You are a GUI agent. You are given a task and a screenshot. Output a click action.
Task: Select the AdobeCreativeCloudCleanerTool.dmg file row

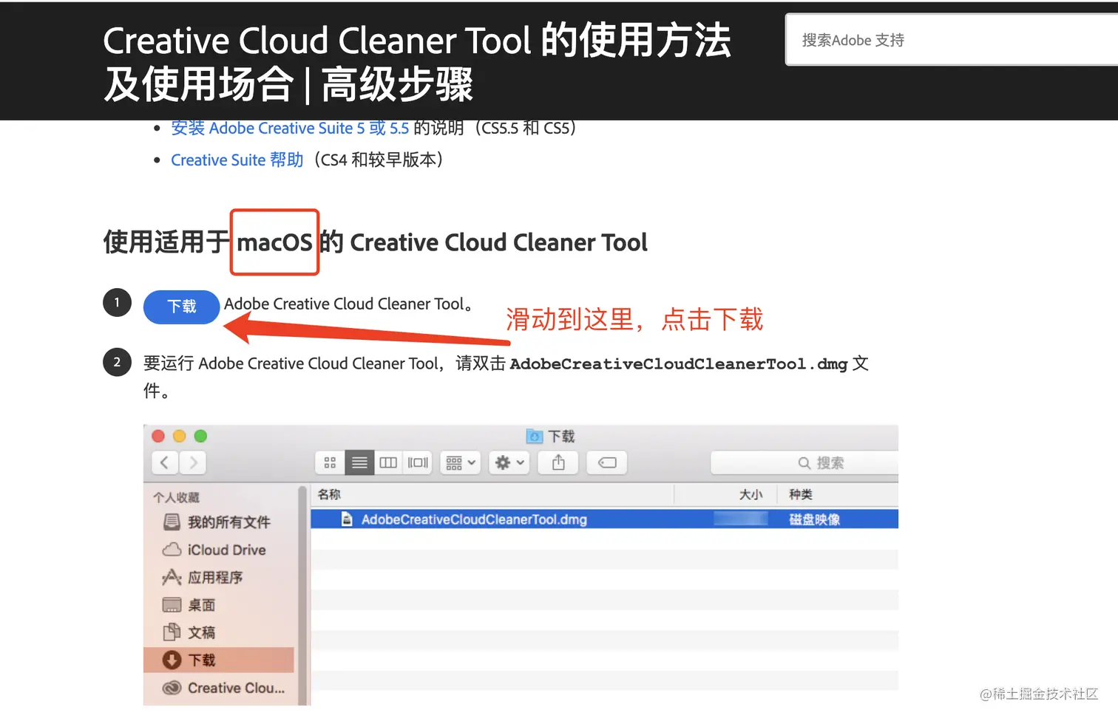click(x=604, y=519)
